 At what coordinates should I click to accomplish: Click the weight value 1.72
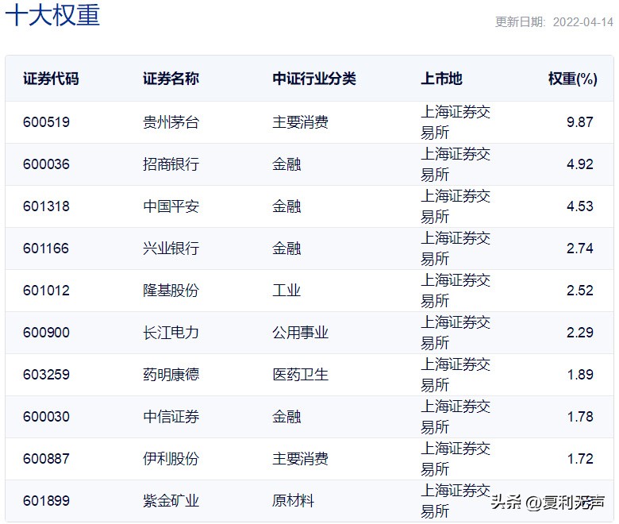tap(580, 459)
